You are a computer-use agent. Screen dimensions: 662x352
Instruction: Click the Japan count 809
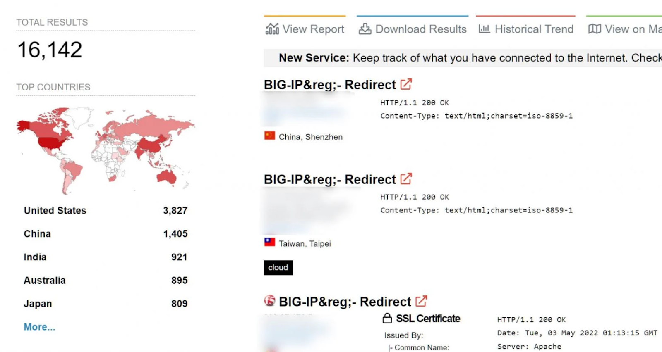coord(180,304)
